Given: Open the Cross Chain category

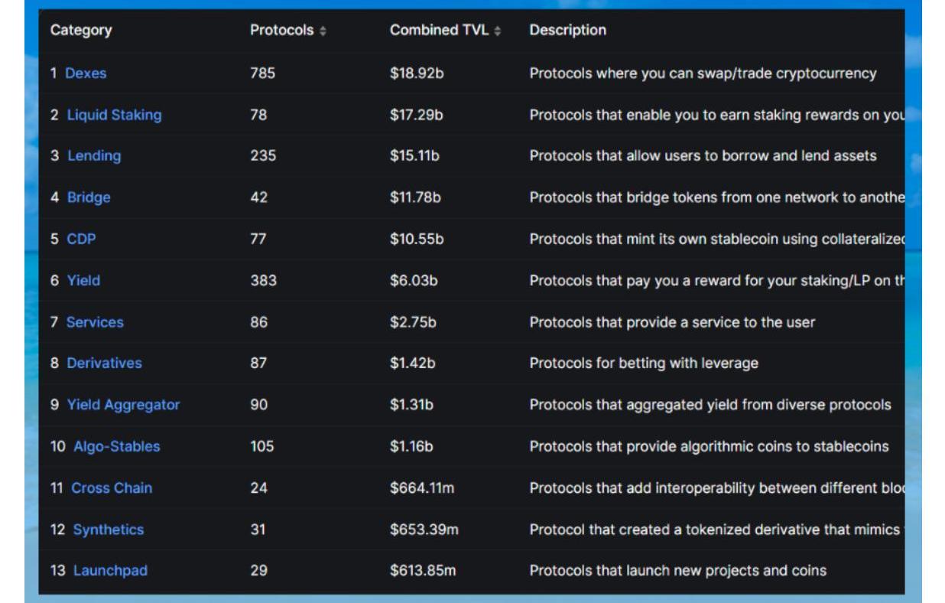Looking at the screenshot, I should 112,487.
